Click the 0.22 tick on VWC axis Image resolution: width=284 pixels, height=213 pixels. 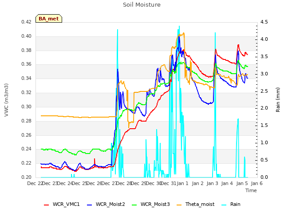pos(26,163)
